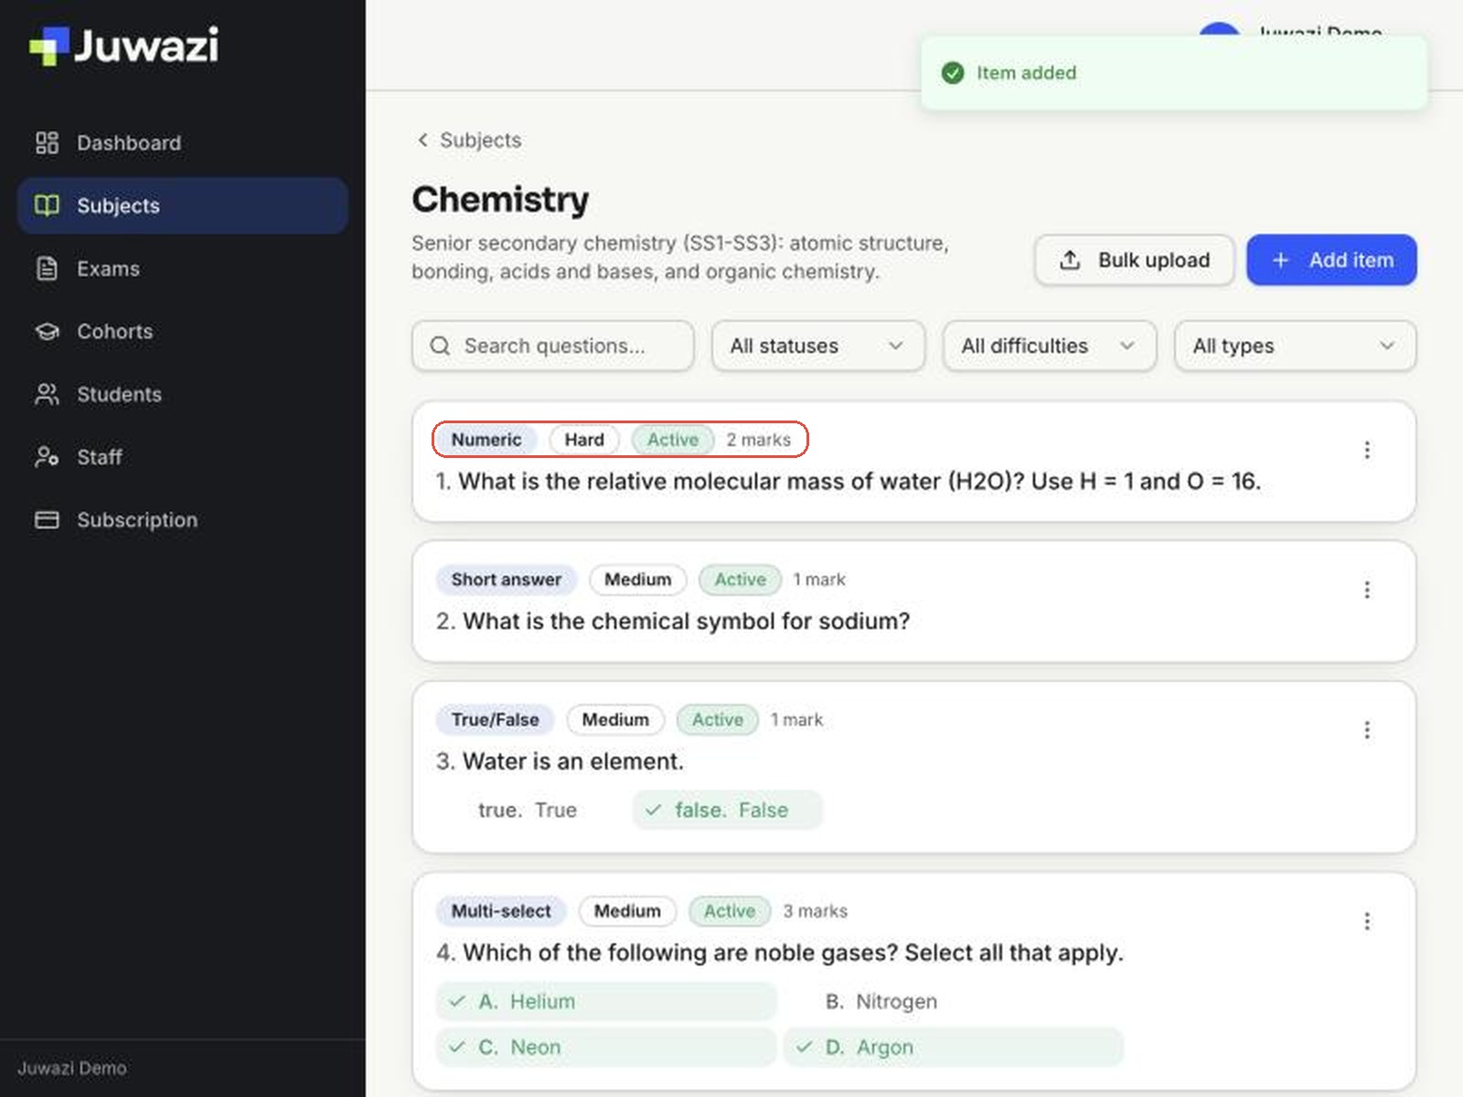
Task: Click the Juwazi logo
Action: pyautogui.click(x=124, y=46)
